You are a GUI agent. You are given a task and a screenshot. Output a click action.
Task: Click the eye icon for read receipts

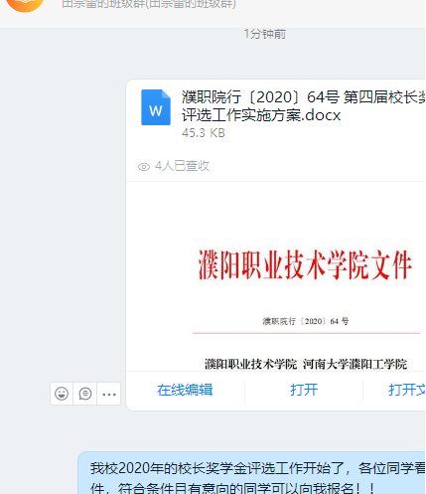(144, 167)
